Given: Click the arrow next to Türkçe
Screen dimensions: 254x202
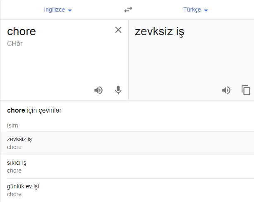Looking at the screenshot, I should click(x=206, y=10).
